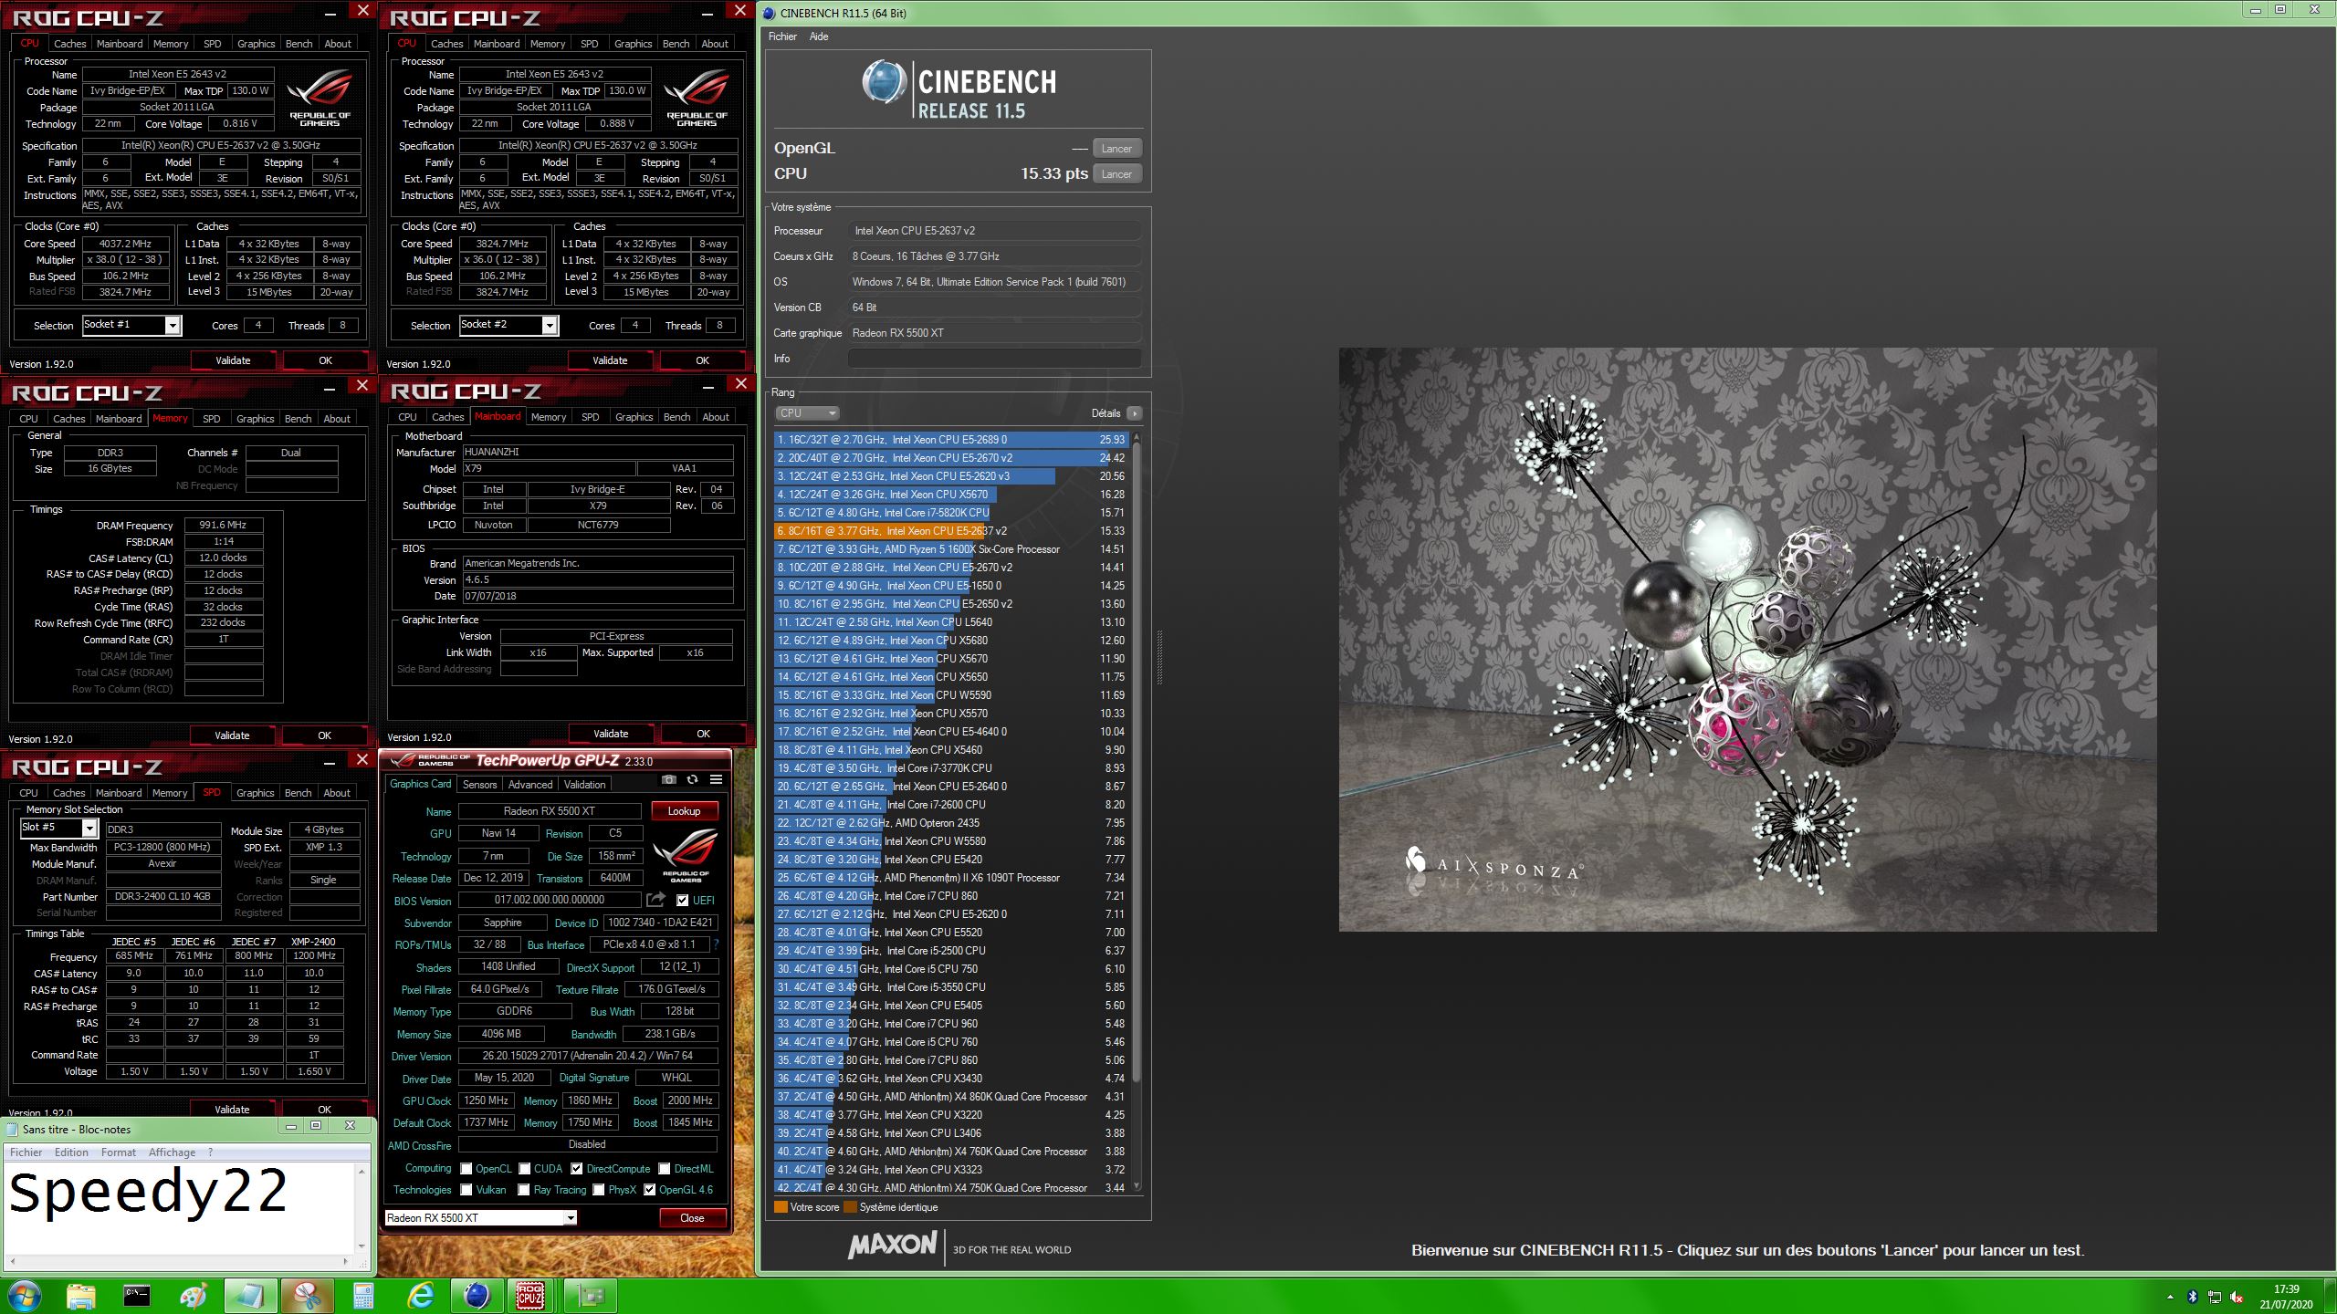2337x1314 pixels.
Task: Open Snipping Tool from the taskbar
Action: pos(307,1296)
